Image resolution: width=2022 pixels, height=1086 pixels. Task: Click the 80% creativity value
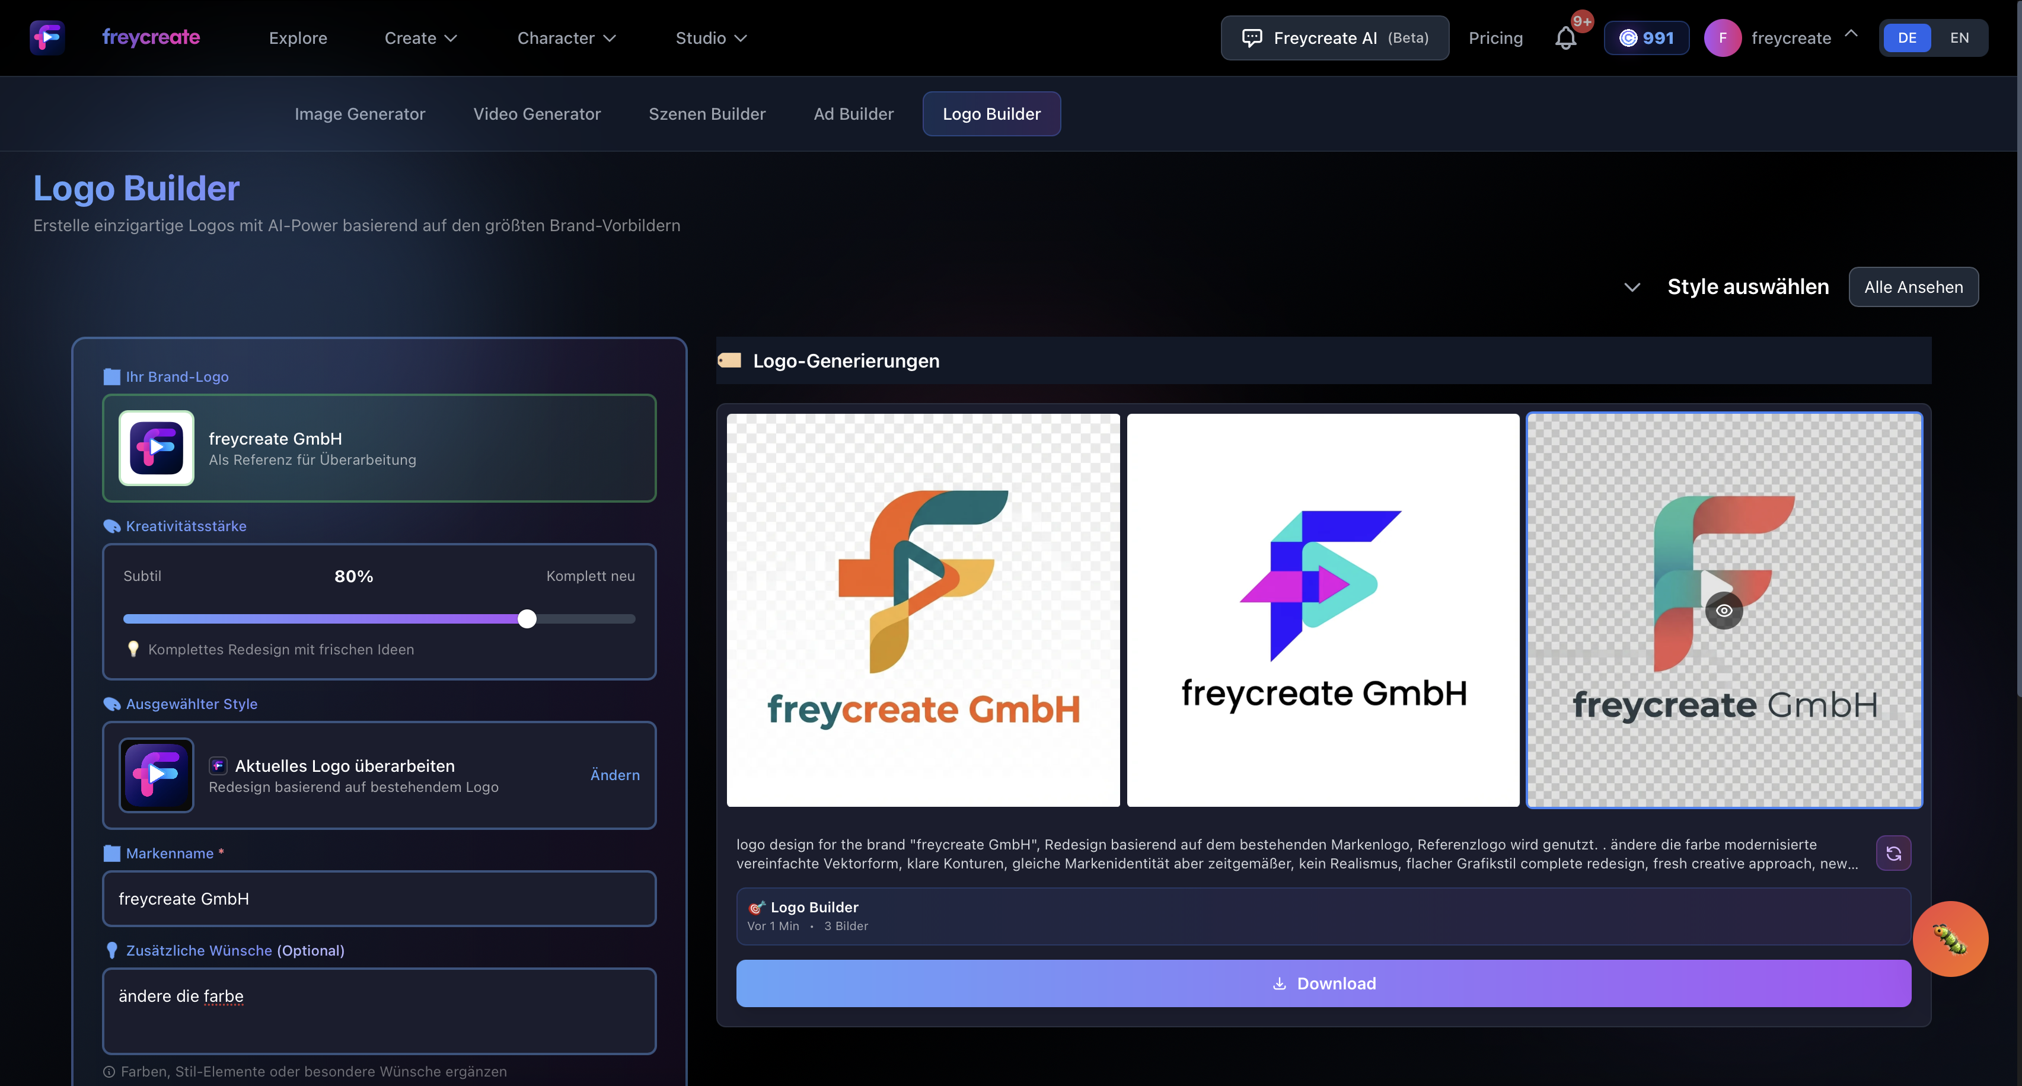click(353, 576)
